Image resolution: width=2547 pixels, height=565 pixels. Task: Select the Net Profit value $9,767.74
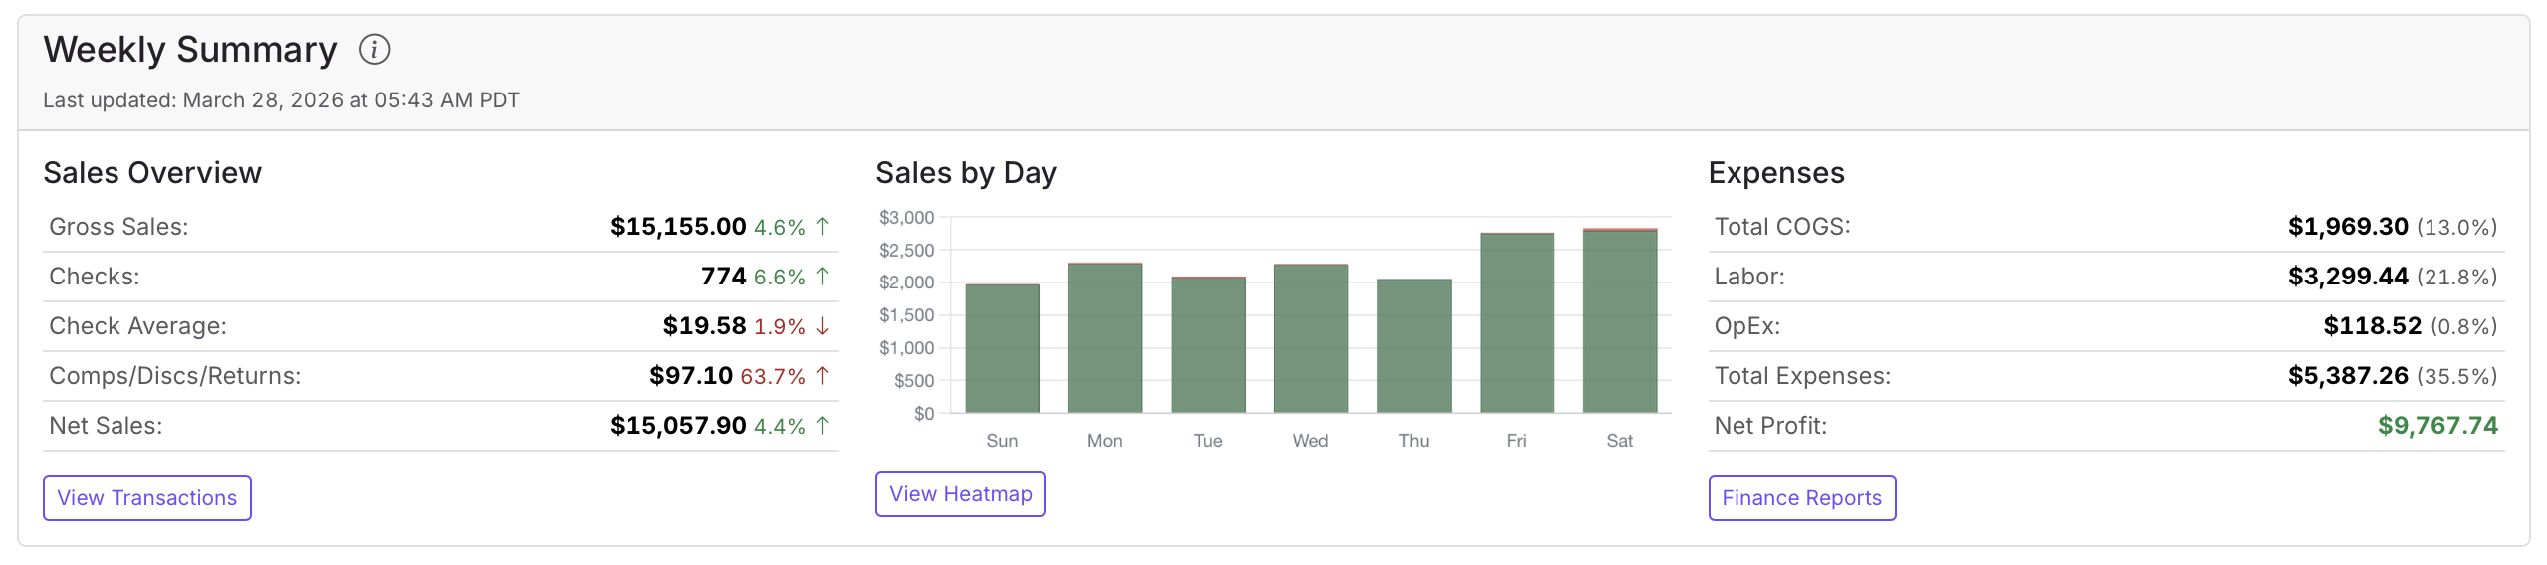pos(2438,426)
